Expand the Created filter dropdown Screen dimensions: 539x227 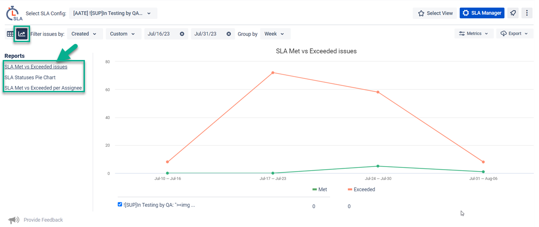(84, 34)
